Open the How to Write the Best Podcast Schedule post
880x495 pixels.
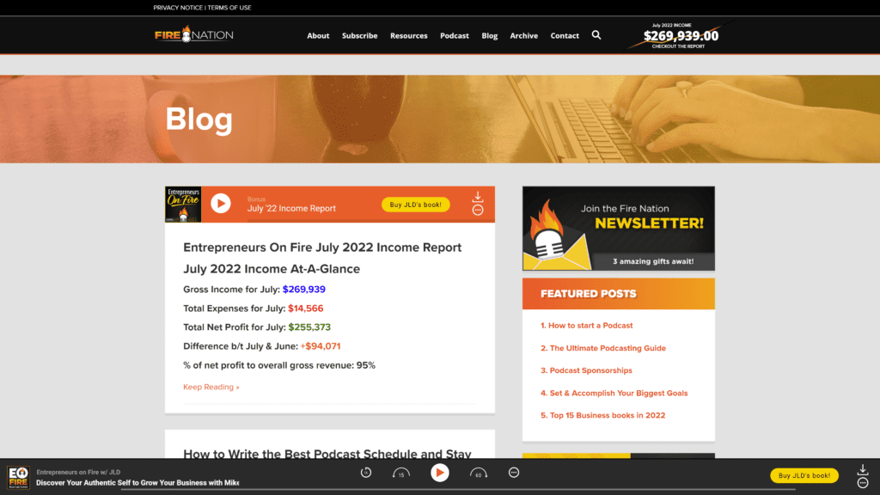click(x=327, y=454)
